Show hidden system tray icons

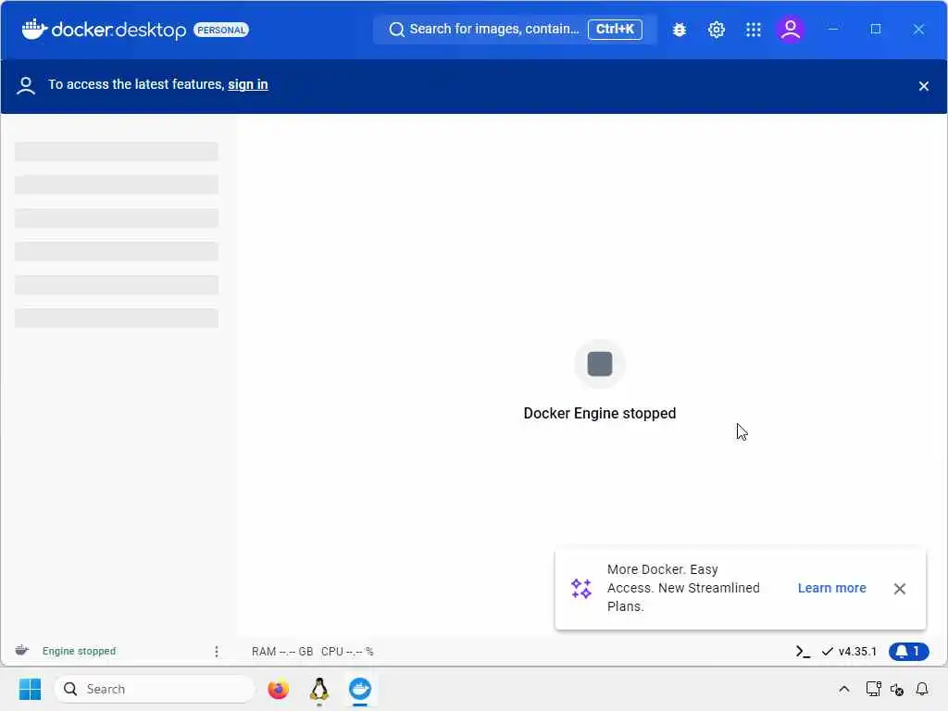844,689
